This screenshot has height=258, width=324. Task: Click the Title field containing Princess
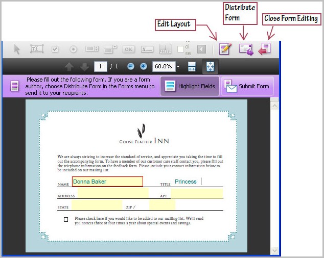[197, 182]
